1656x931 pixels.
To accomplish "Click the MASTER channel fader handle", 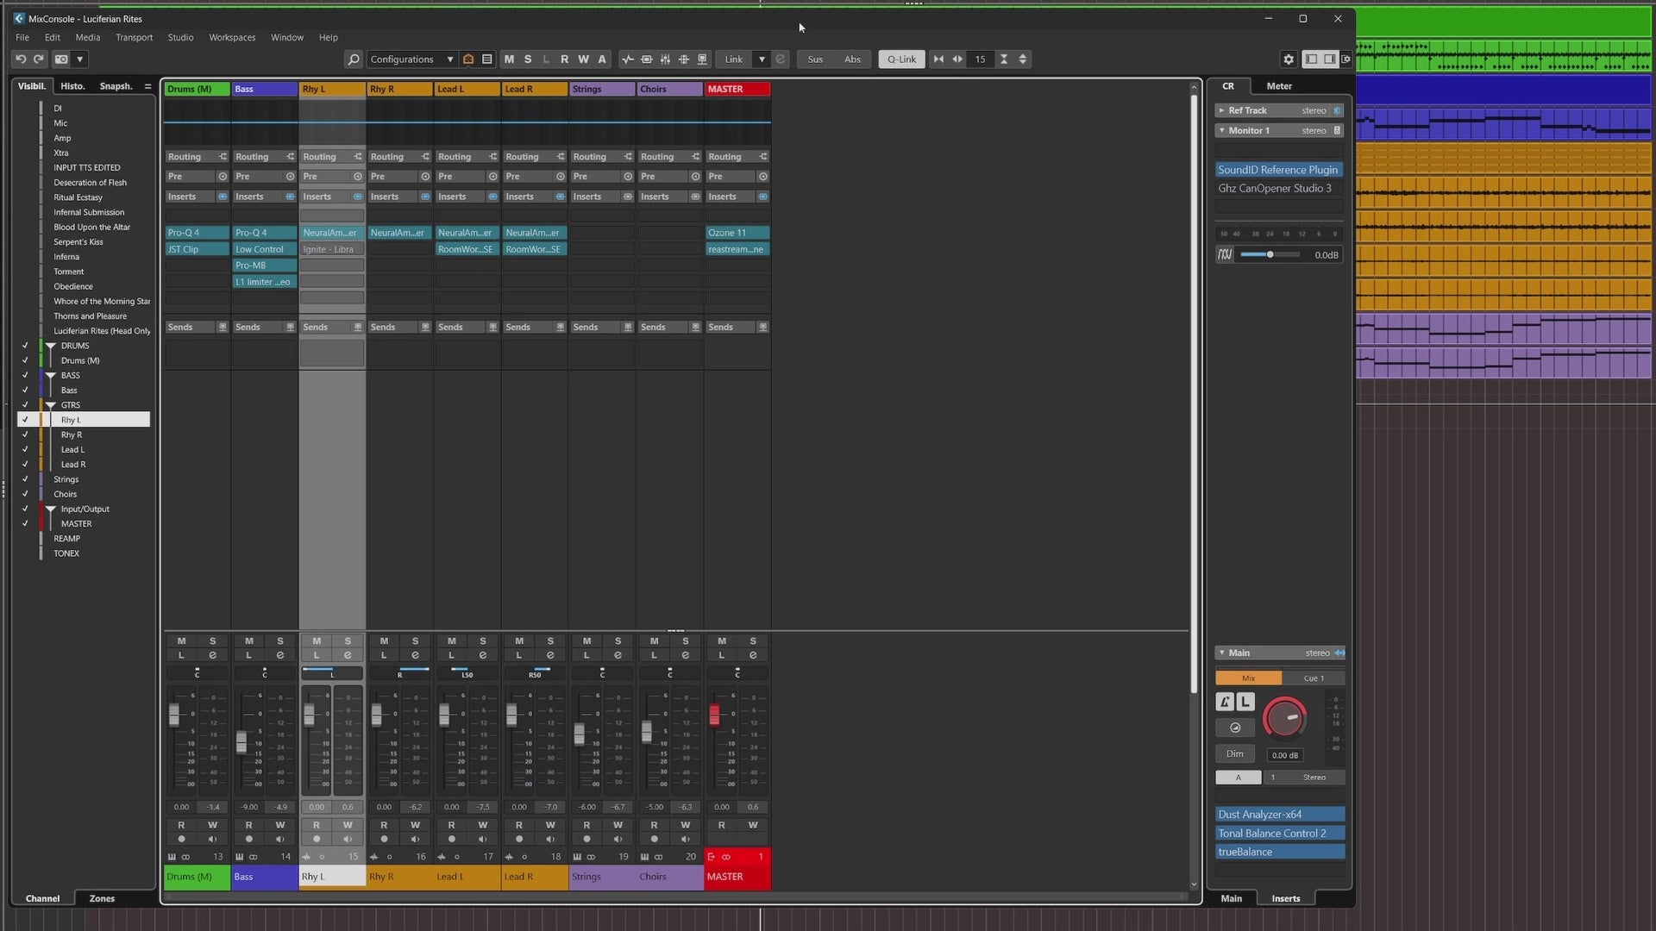I will 714,715.
